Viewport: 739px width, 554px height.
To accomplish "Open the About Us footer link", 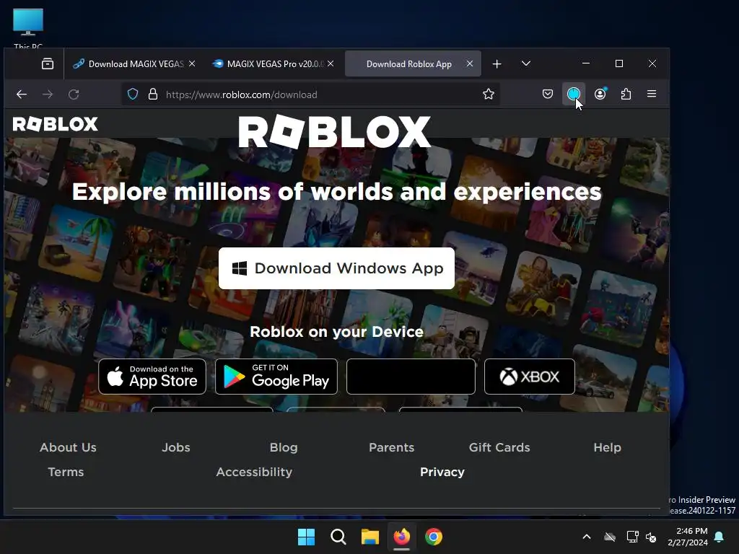I will click(69, 447).
